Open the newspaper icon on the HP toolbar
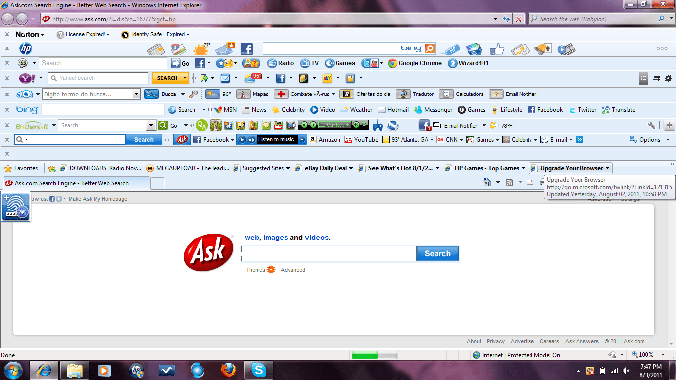The height and width of the screenshot is (380, 676). pyautogui.click(x=156, y=49)
